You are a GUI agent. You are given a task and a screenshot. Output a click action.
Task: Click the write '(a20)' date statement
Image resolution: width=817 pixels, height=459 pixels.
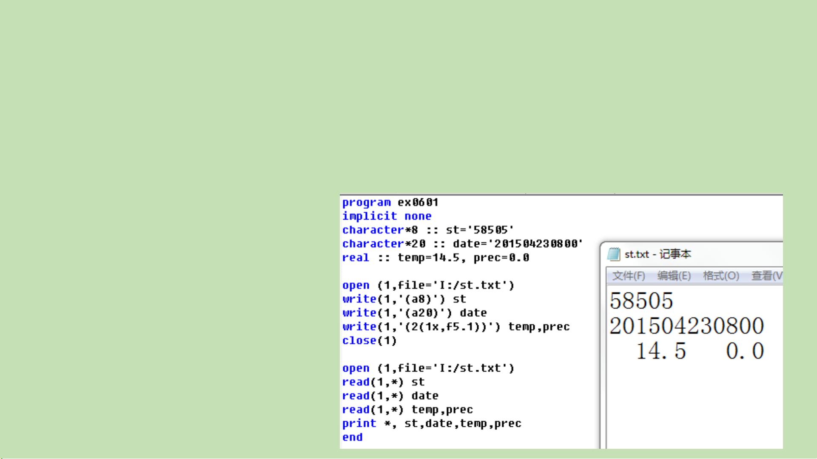414,313
